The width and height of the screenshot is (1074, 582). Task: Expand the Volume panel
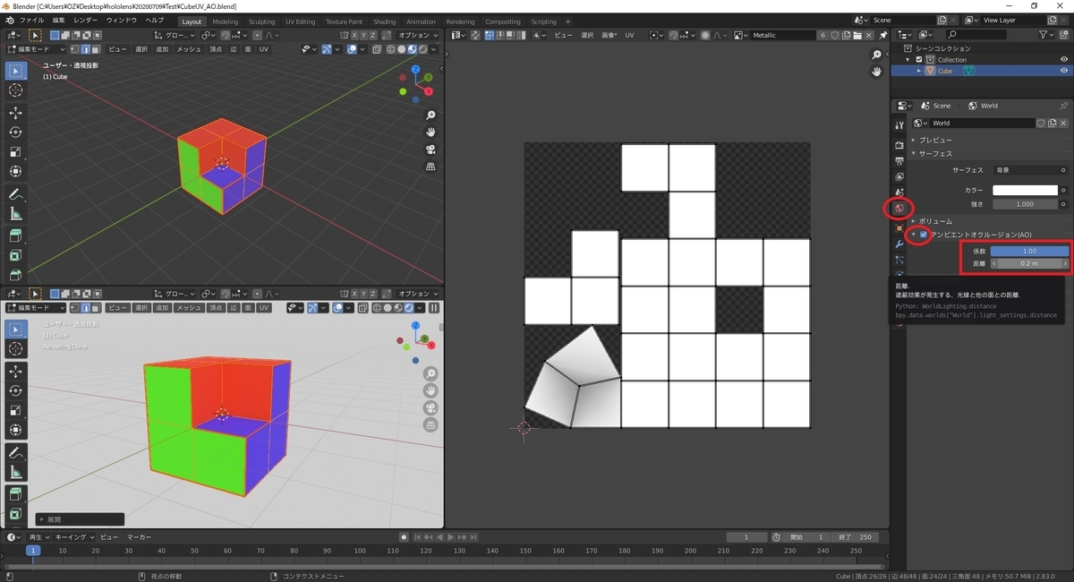(914, 220)
